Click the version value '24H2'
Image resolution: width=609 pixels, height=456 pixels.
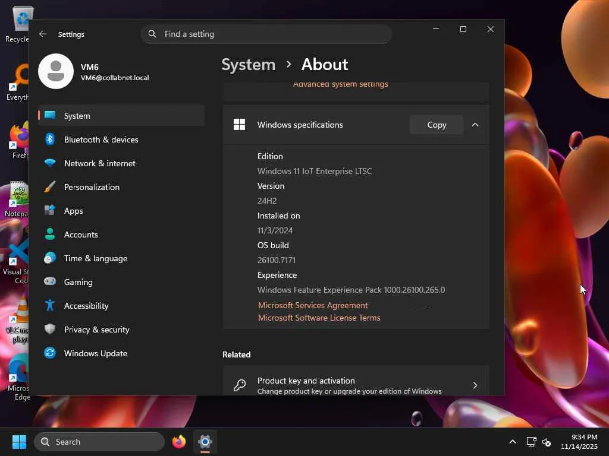pyautogui.click(x=267, y=201)
